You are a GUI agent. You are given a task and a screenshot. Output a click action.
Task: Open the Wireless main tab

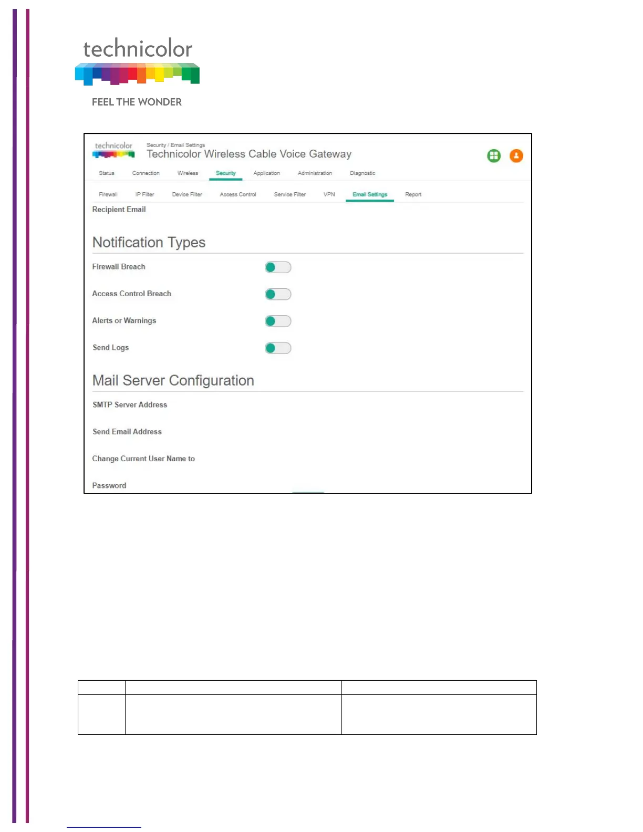coord(188,173)
